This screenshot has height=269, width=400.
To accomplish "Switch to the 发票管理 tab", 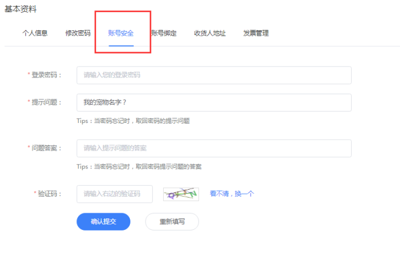I will (x=256, y=33).
